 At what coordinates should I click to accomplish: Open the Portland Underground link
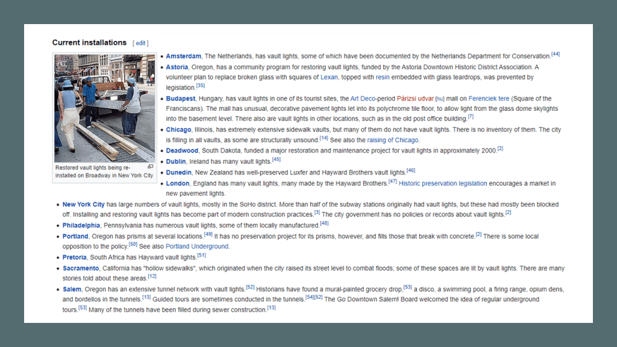[197, 246]
